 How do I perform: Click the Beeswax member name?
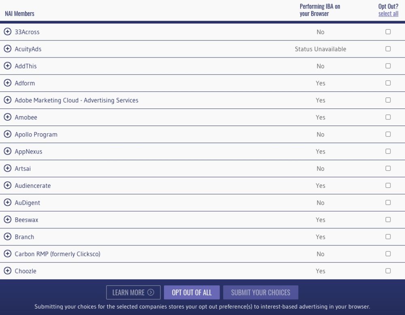pos(26,220)
